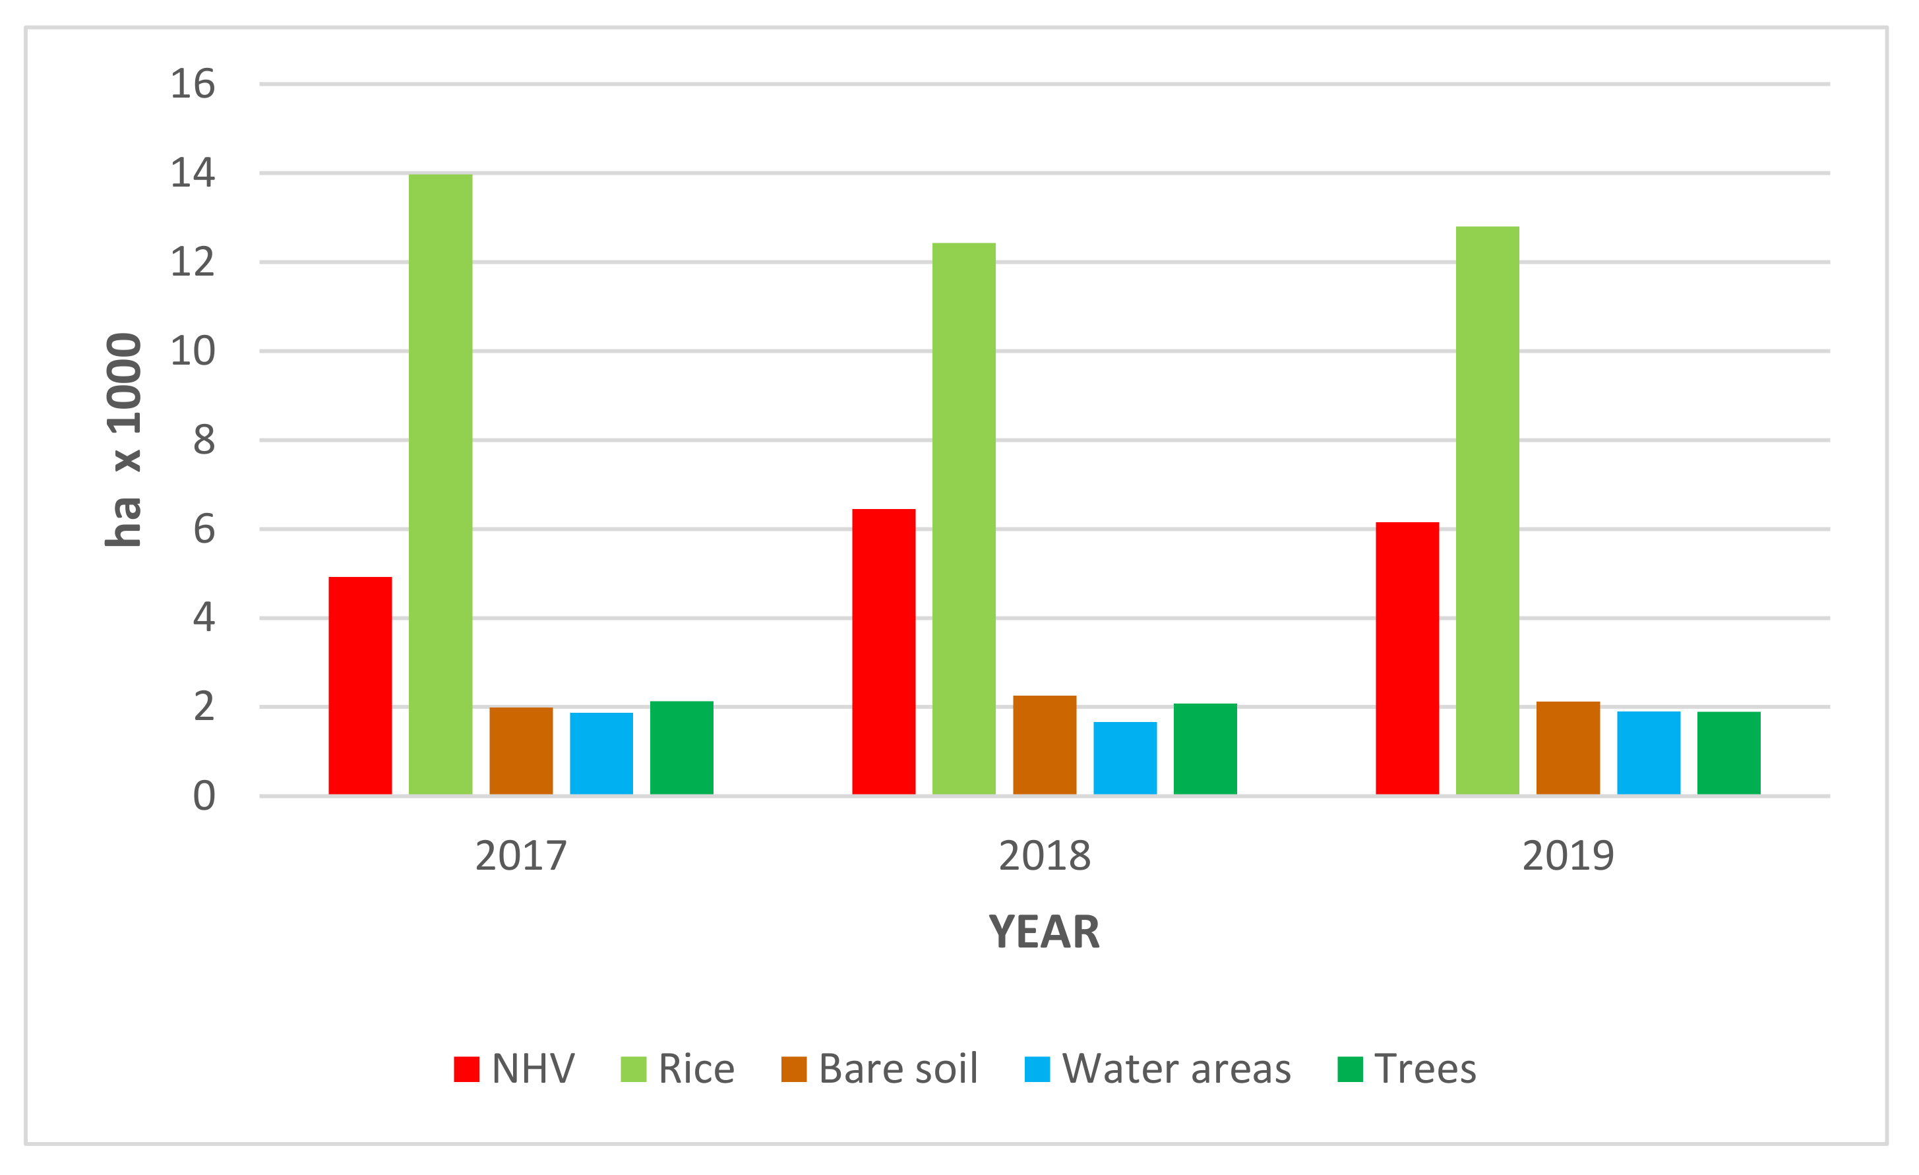Viewport: 1919px width, 1175px height.
Task: Click the Water areas legend text
Action: point(1176,1069)
